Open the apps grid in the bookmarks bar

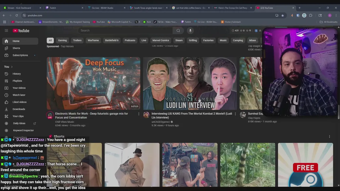pyautogui.click(x=4, y=22)
